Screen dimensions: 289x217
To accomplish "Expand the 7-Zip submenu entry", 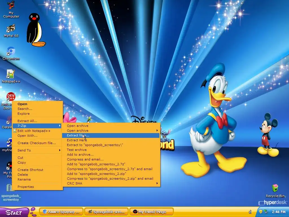I will point(38,126).
